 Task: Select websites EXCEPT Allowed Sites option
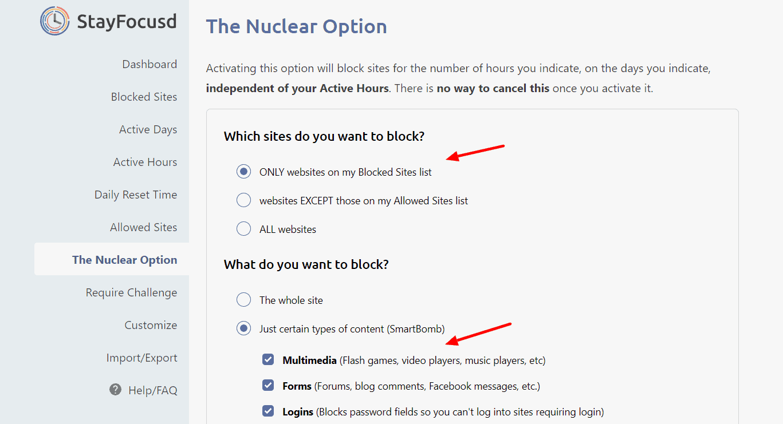(x=244, y=200)
